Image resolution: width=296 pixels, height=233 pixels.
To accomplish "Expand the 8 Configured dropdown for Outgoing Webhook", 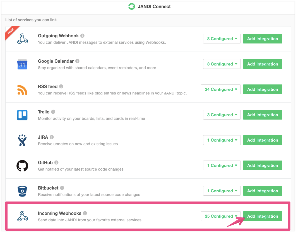I will [x=222, y=39].
